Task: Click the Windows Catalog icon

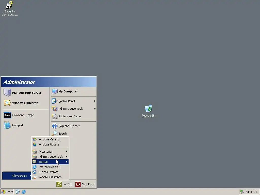Action: click(35, 139)
